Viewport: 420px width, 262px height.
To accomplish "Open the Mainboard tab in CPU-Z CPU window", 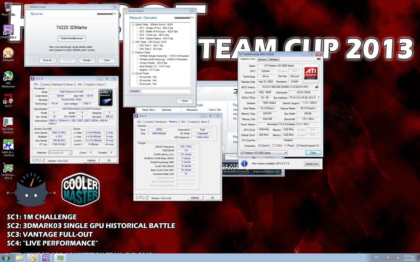I will pos(57,84).
